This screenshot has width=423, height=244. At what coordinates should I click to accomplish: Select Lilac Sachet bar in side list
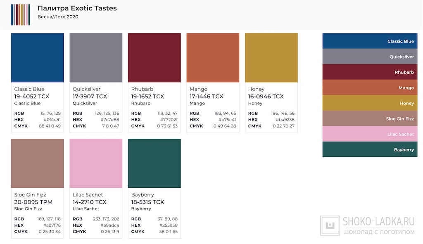tap(370, 134)
